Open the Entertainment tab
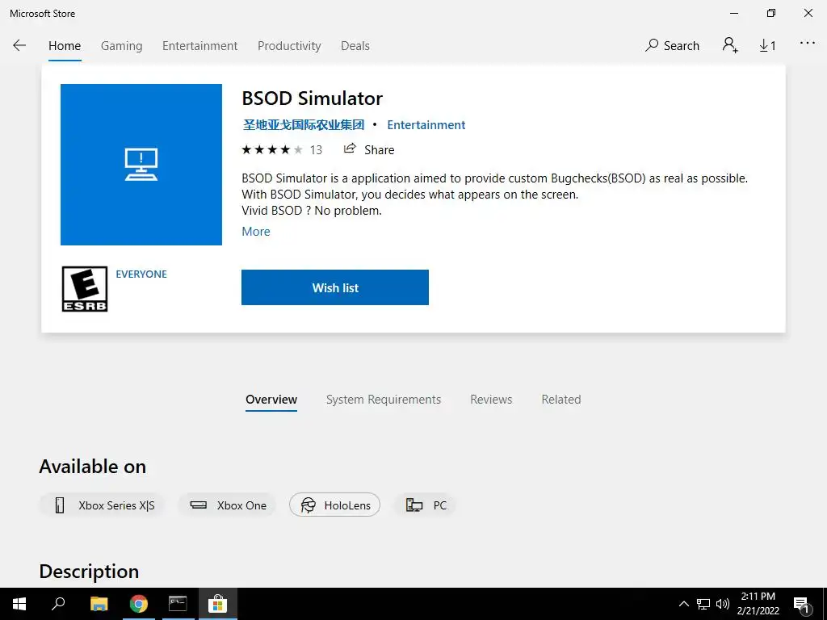The height and width of the screenshot is (620, 827). tap(200, 46)
